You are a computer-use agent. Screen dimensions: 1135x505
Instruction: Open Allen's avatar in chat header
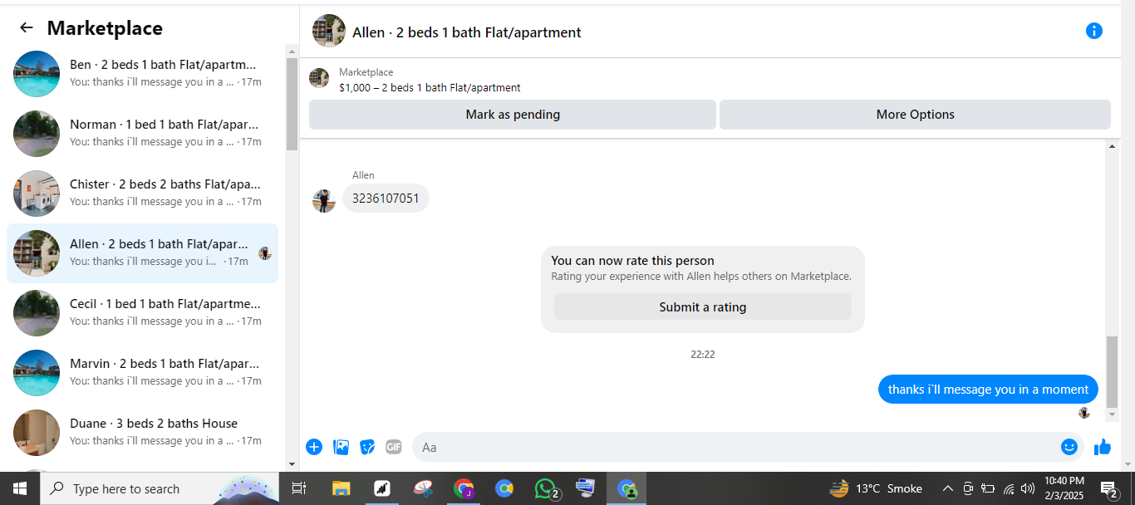point(329,31)
